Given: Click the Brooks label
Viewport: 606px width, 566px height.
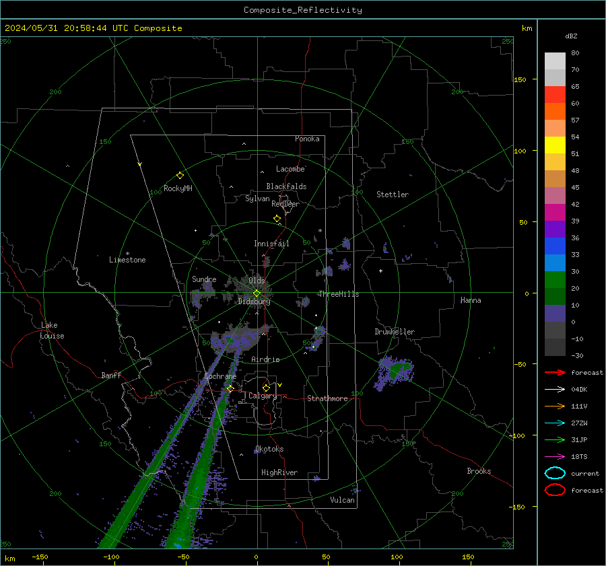Looking at the screenshot, I should click(479, 471).
